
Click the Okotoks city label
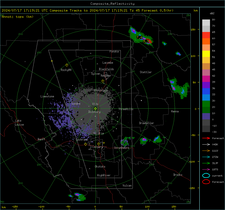100,167
